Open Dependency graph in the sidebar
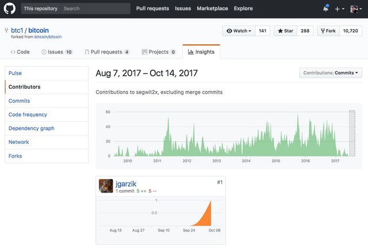The height and width of the screenshot is (250, 368). tap(47, 128)
